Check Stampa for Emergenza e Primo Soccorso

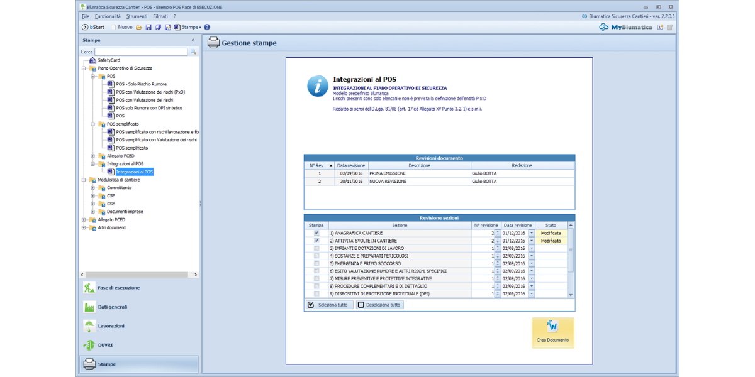point(316,263)
